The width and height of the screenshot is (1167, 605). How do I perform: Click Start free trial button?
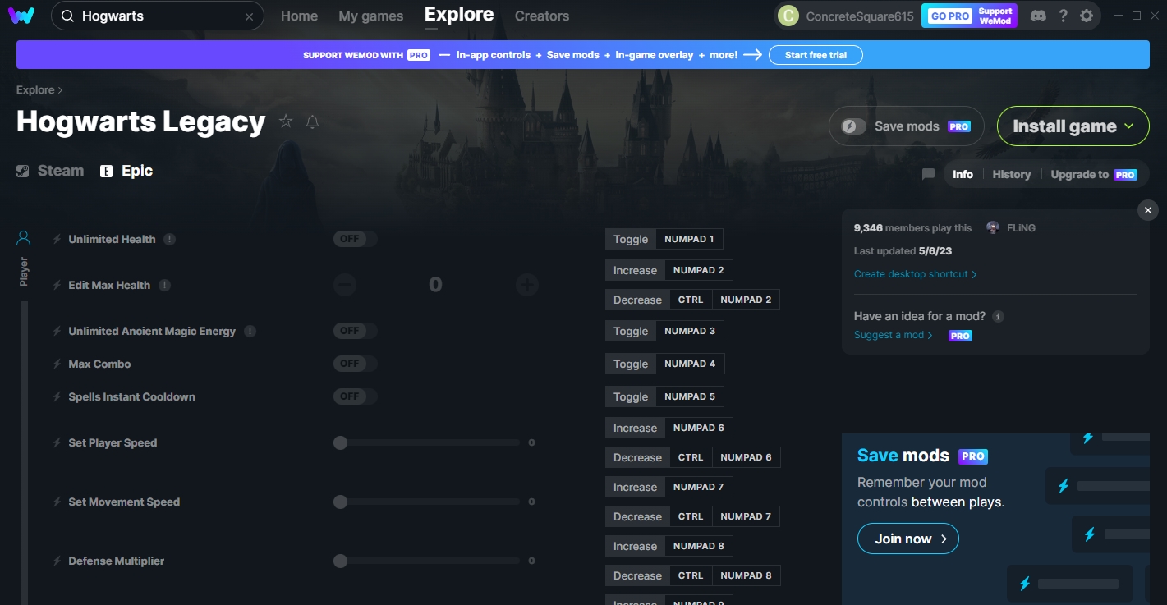pos(816,55)
